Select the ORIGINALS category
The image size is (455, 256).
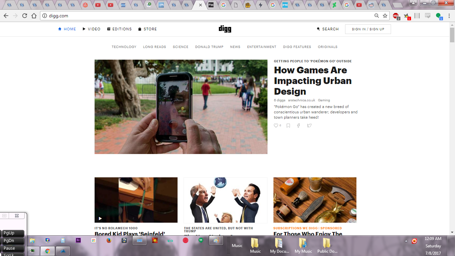pos(328,47)
